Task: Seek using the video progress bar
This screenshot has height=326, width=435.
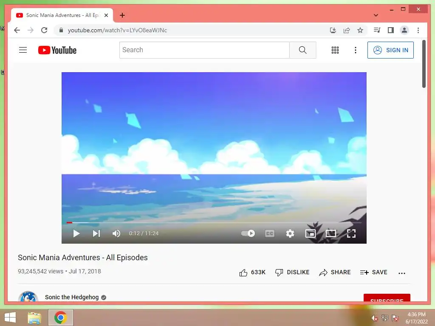Action: (x=214, y=222)
